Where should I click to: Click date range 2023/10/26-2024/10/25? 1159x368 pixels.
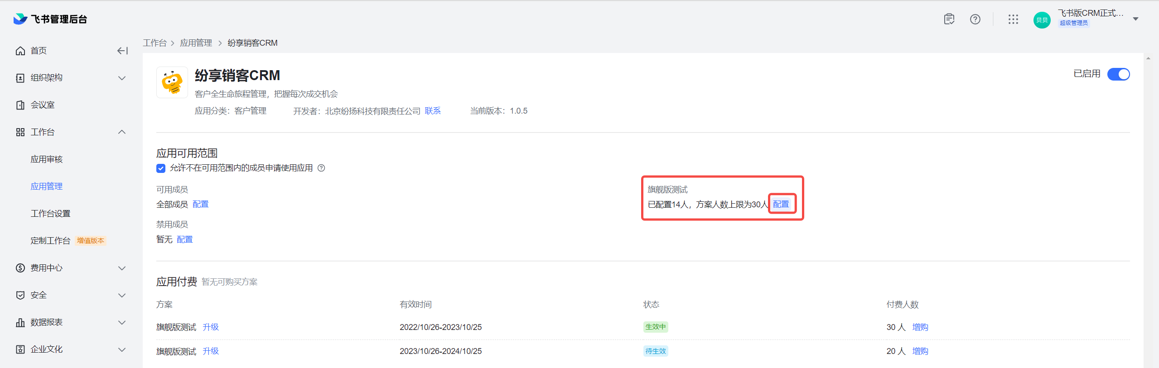tap(440, 351)
